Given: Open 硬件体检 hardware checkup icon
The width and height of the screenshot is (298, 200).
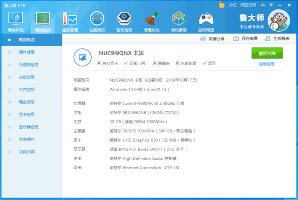Looking at the screenshot, I should pos(15,21).
